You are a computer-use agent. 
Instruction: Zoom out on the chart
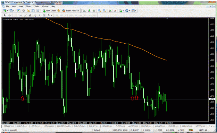104,11
